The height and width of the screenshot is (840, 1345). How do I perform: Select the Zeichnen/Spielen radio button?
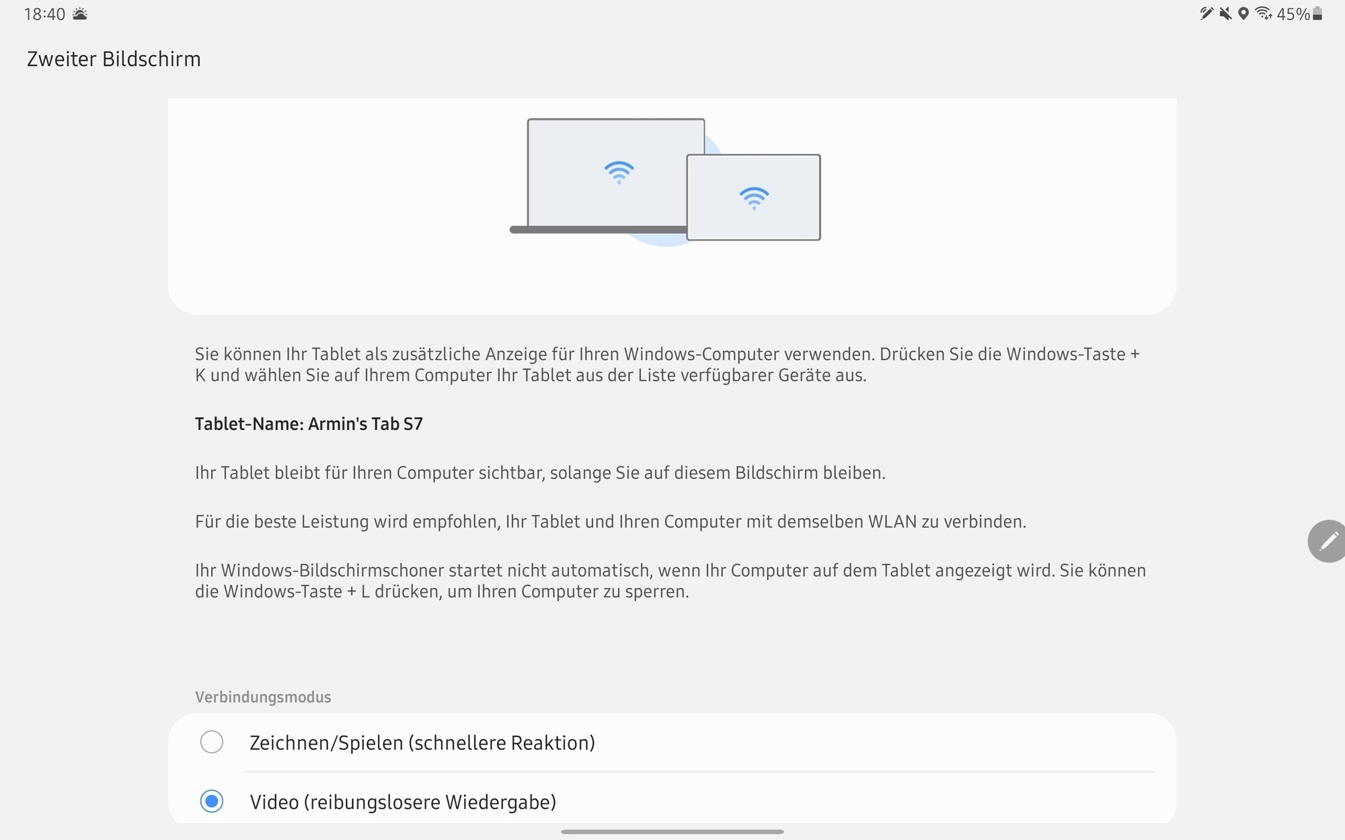coord(212,742)
